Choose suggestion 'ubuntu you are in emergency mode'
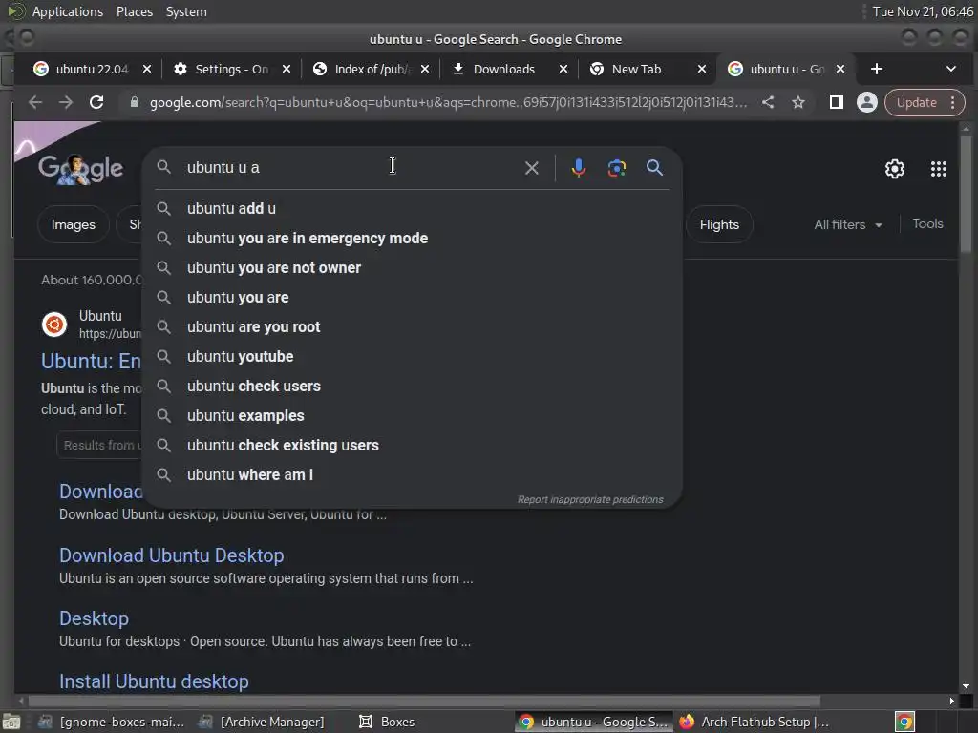The image size is (978, 733). [413, 238]
